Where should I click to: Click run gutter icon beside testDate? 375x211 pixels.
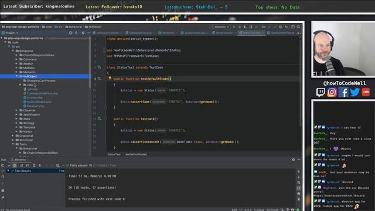[x=100, y=119]
